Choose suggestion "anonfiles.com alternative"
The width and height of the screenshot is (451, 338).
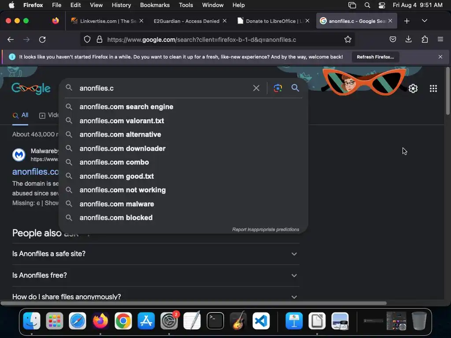184,135
